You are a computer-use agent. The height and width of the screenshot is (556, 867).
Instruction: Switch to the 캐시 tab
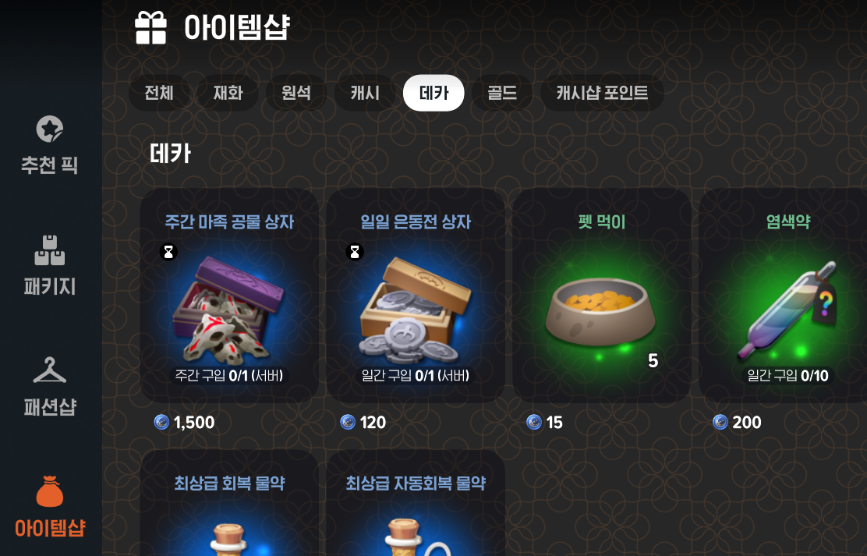[365, 93]
